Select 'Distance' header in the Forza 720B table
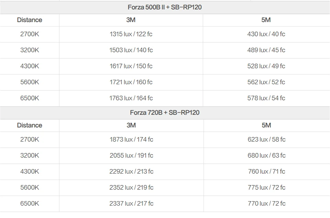The image size is (330, 218). click(30, 125)
